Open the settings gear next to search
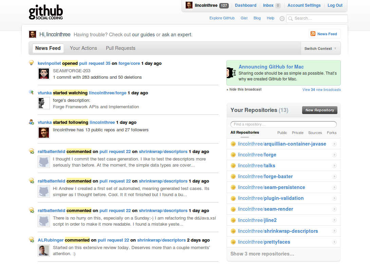 [282, 19]
